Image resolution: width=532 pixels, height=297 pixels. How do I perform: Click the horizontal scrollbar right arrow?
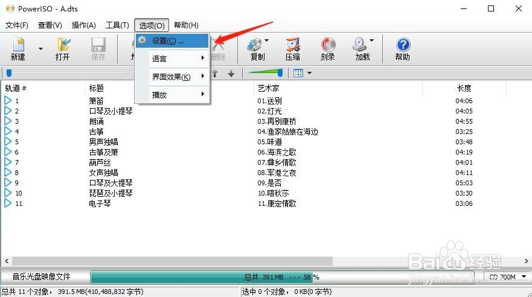point(526,261)
